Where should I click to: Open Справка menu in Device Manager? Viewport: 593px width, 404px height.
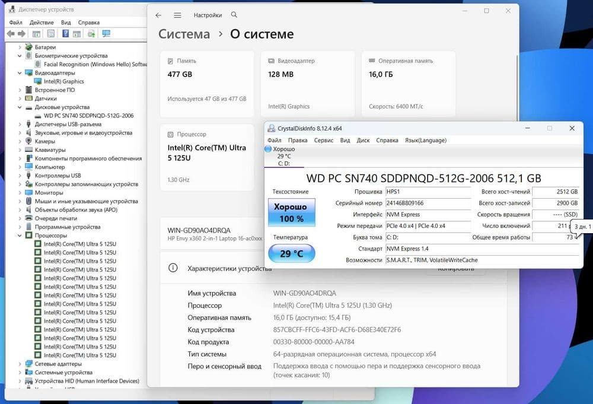(89, 23)
